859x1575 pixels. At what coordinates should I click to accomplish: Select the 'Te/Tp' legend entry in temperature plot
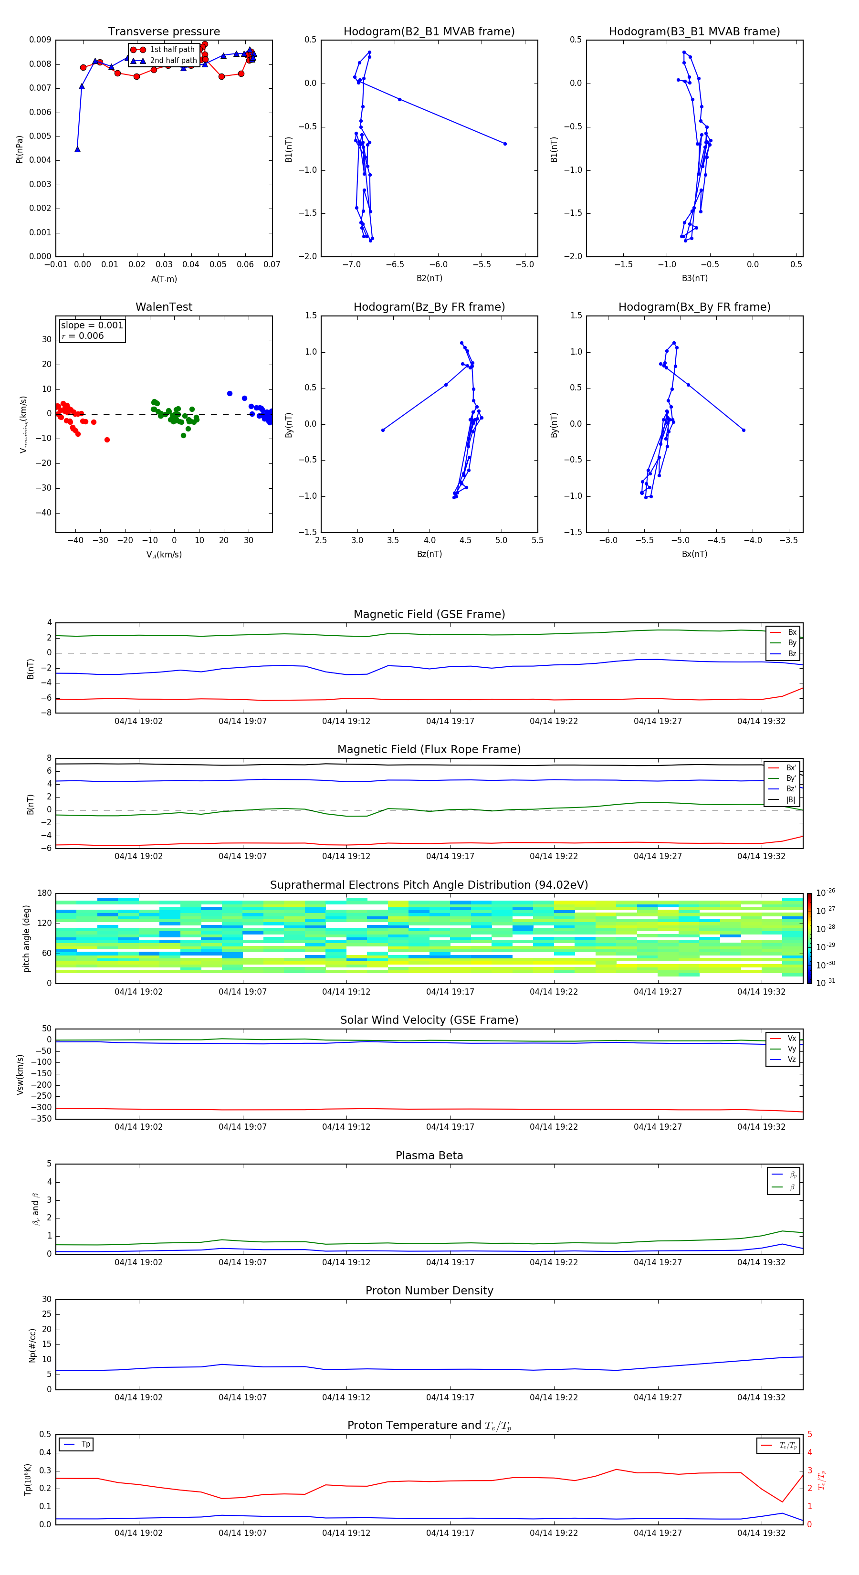778,1445
